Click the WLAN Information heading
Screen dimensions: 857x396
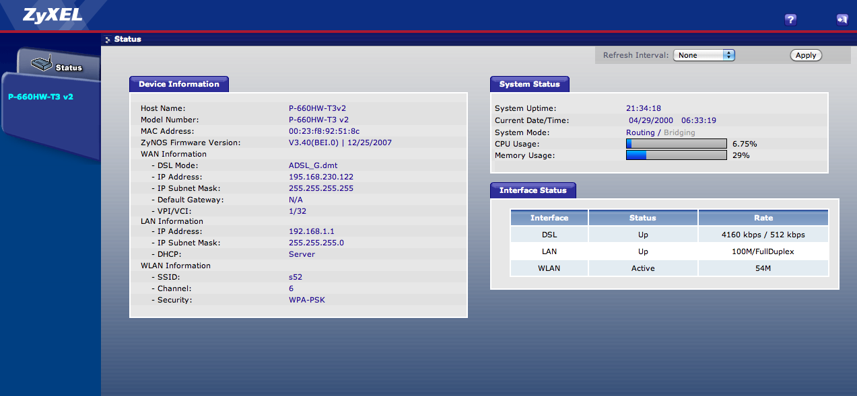(176, 266)
